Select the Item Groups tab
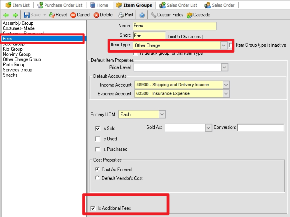The image size is (290, 217). [134, 5]
